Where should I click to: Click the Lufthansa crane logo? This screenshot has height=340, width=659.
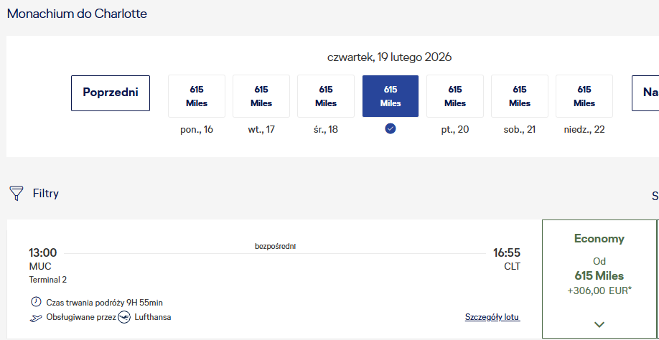124,317
